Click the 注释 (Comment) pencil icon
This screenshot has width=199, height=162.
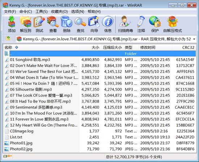coord(141,24)
